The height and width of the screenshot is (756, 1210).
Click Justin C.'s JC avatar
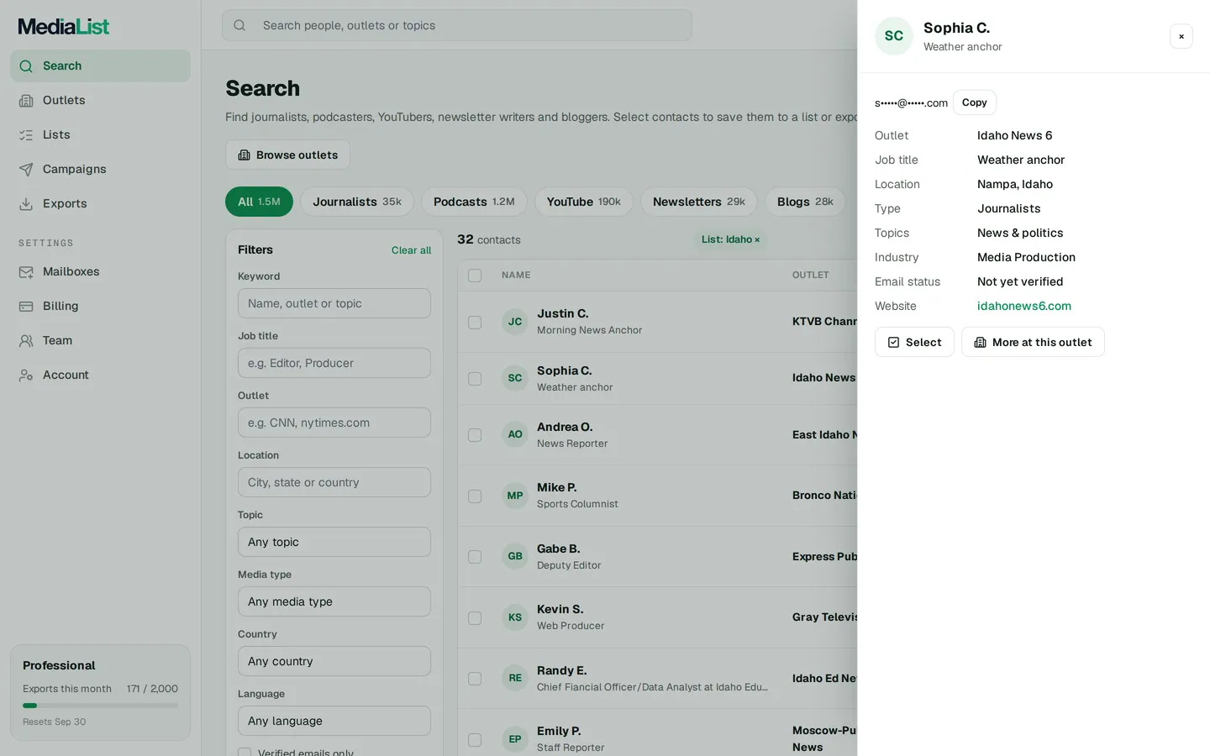click(515, 322)
